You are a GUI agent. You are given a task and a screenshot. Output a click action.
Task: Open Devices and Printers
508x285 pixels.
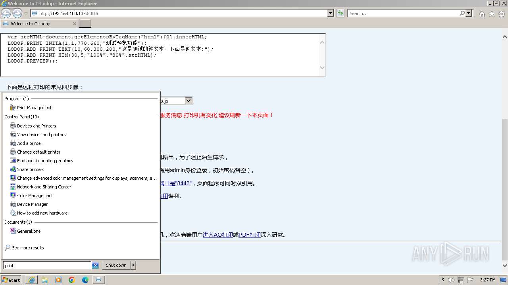pyautogui.click(x=37, y=126)
